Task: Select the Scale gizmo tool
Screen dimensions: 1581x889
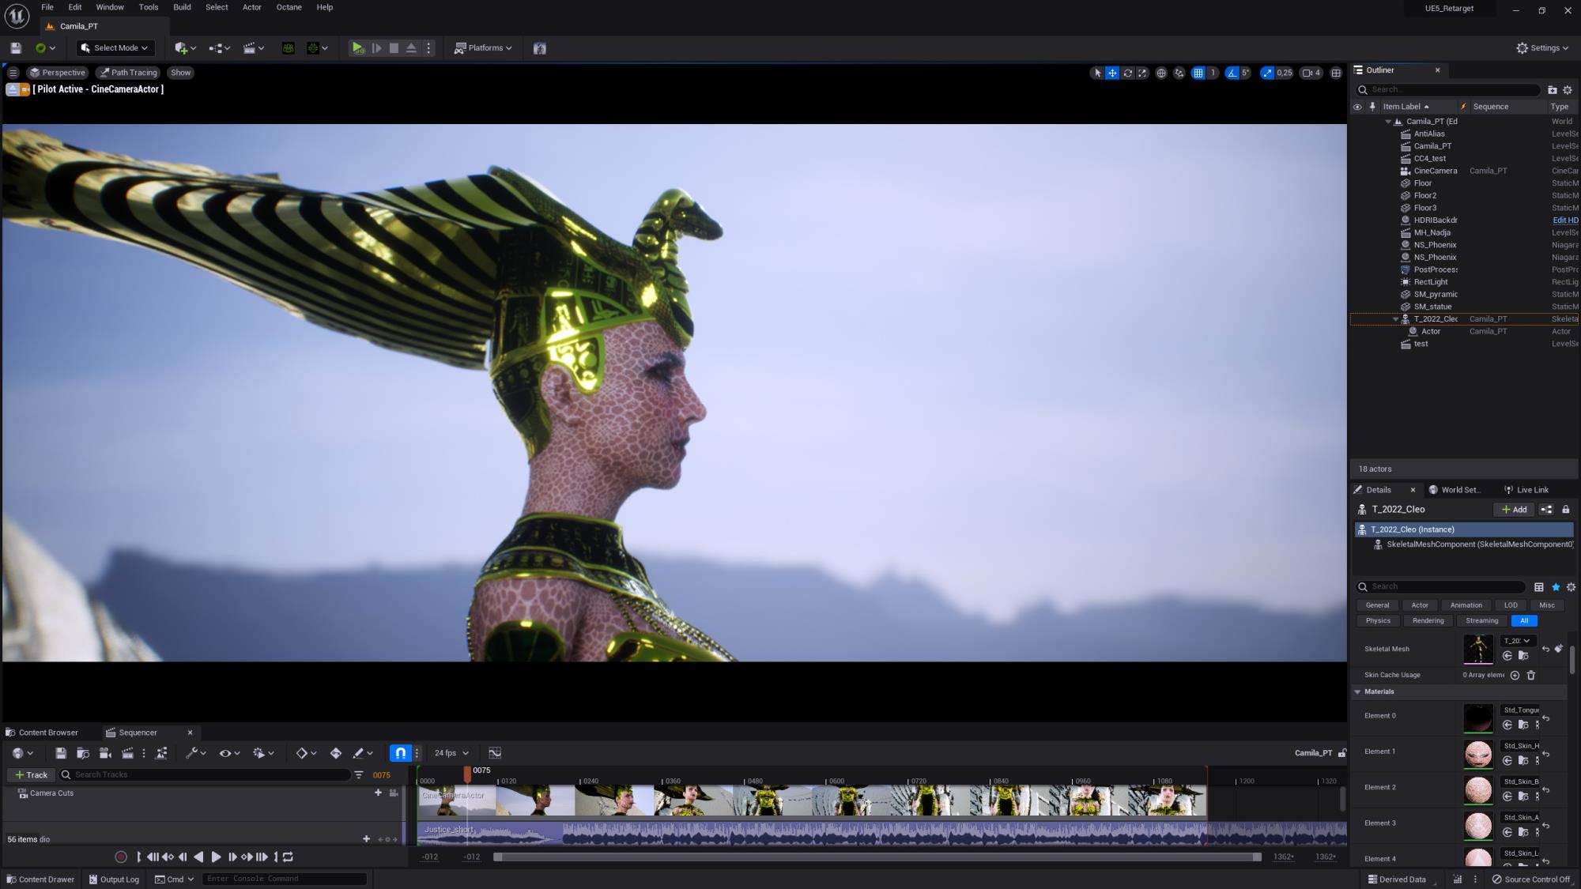Action: (1142, 73)
